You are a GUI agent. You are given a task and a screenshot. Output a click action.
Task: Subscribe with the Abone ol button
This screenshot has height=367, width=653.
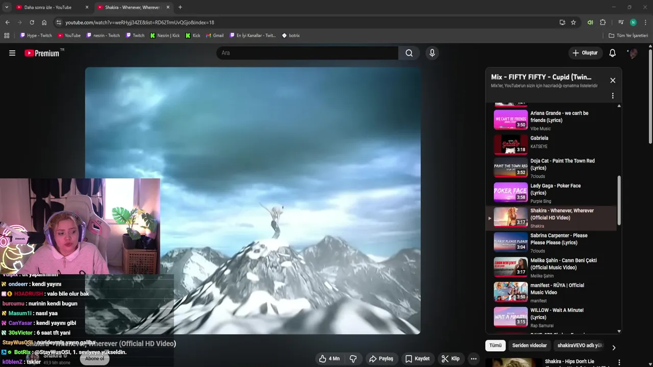click(x=94, y=359)
